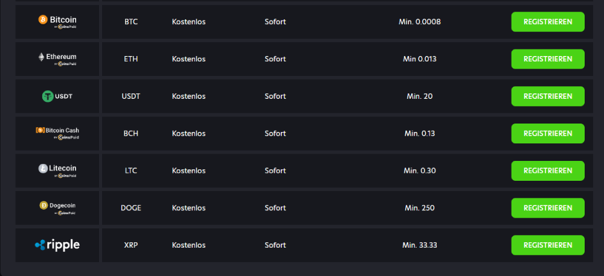Click the Dogecoin logo

pyautogui.click(x=57, y=208)
